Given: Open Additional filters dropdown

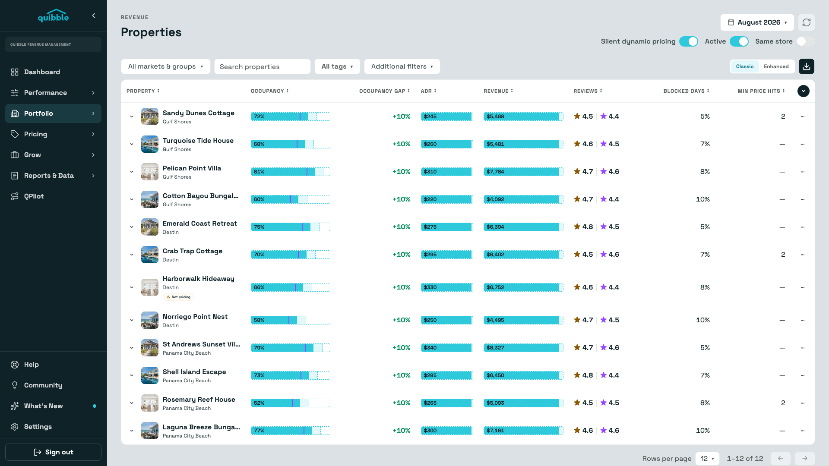Looking at the screenshot, I should [x=402, y=66].
